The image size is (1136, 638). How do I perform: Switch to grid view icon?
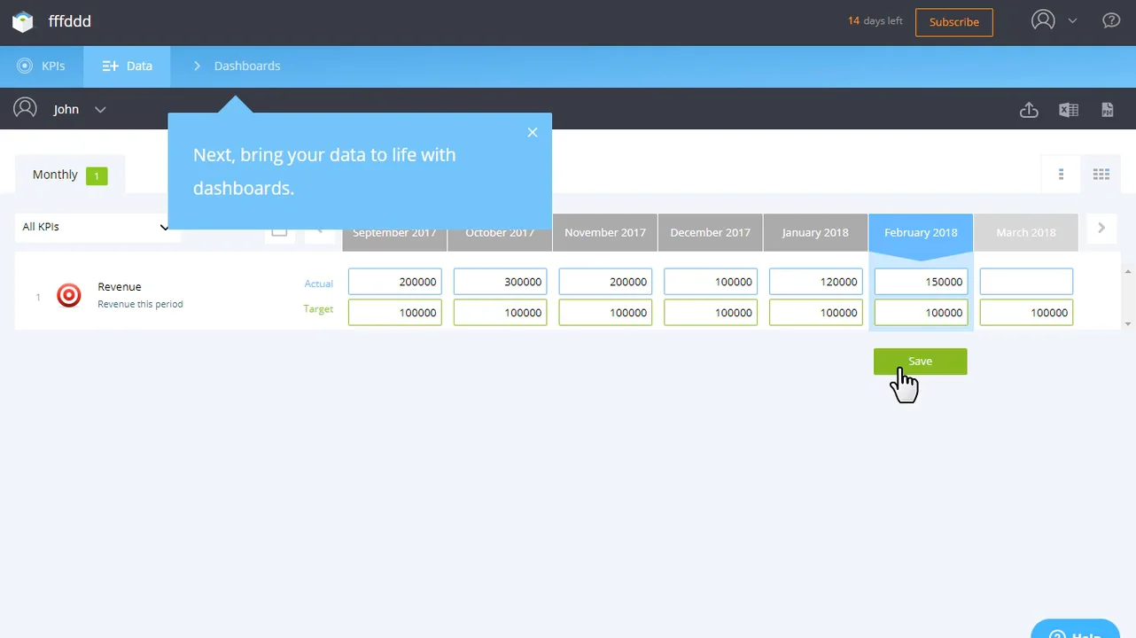(1101, 175)
